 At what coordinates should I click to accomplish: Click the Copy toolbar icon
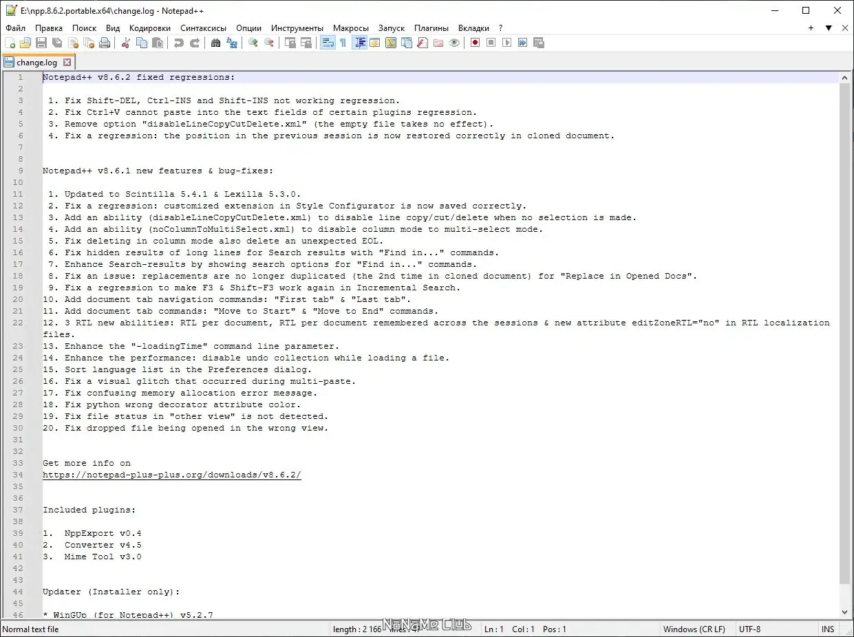(x=142, y=43)
